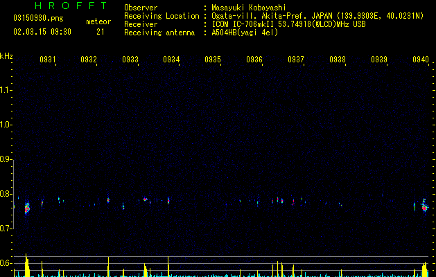Click the meteor count 21
436x277 pixels.
[x=101, y=32]
